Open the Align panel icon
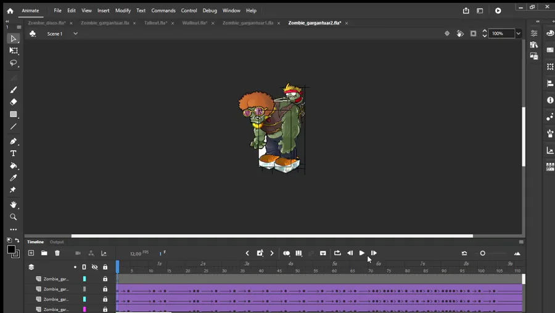Image resolution: width=555 pixels, height=313 pixels. pos(550,83)
